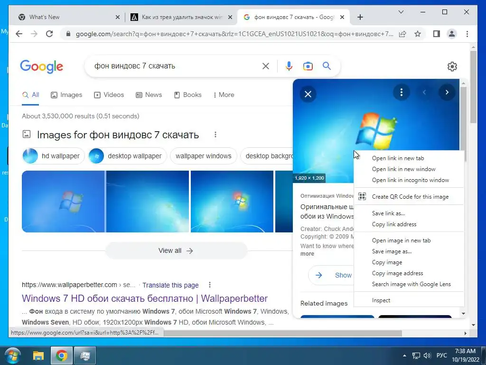
Task: Choose Create QR Code for this image
Action: [409, 196]
